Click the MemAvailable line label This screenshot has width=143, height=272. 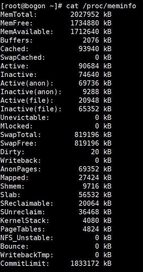[27, 32]
